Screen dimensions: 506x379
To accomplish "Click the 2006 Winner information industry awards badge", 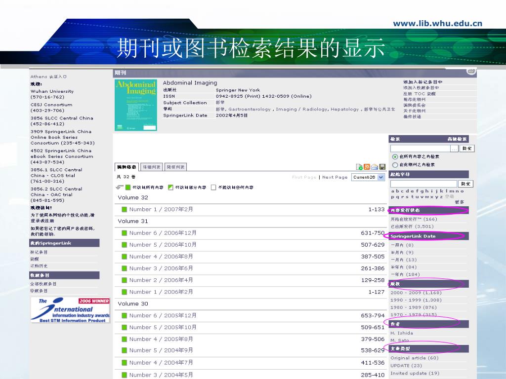I will pyautogui.click(x=70, y=310).
